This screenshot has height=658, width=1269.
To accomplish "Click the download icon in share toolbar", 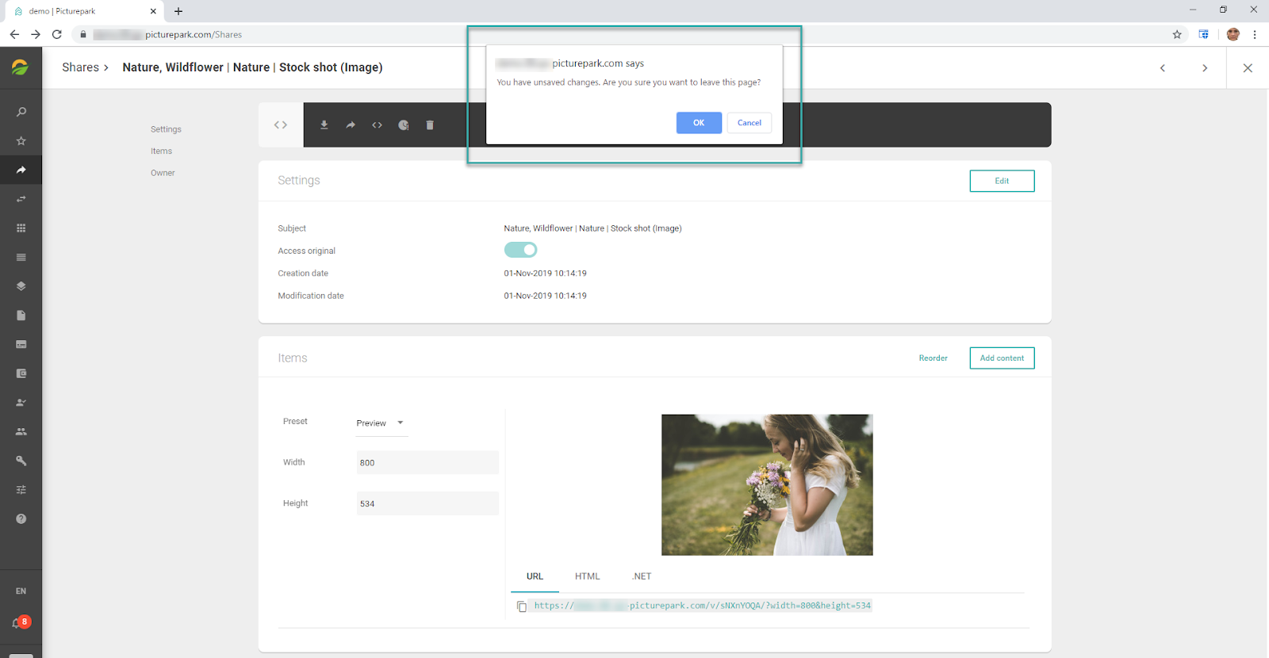I will tap(324, 125).
